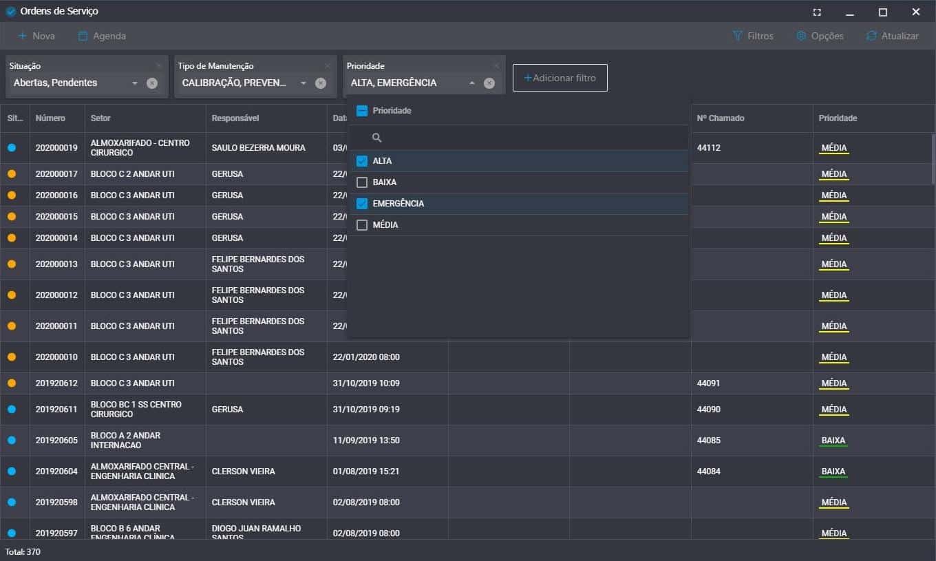Image resolution: width=936 pixels, height=561 pixels.
Task: Toggle the select-all Prioridade checkbox
Action: pyautogui.click(x=362, y=111)
